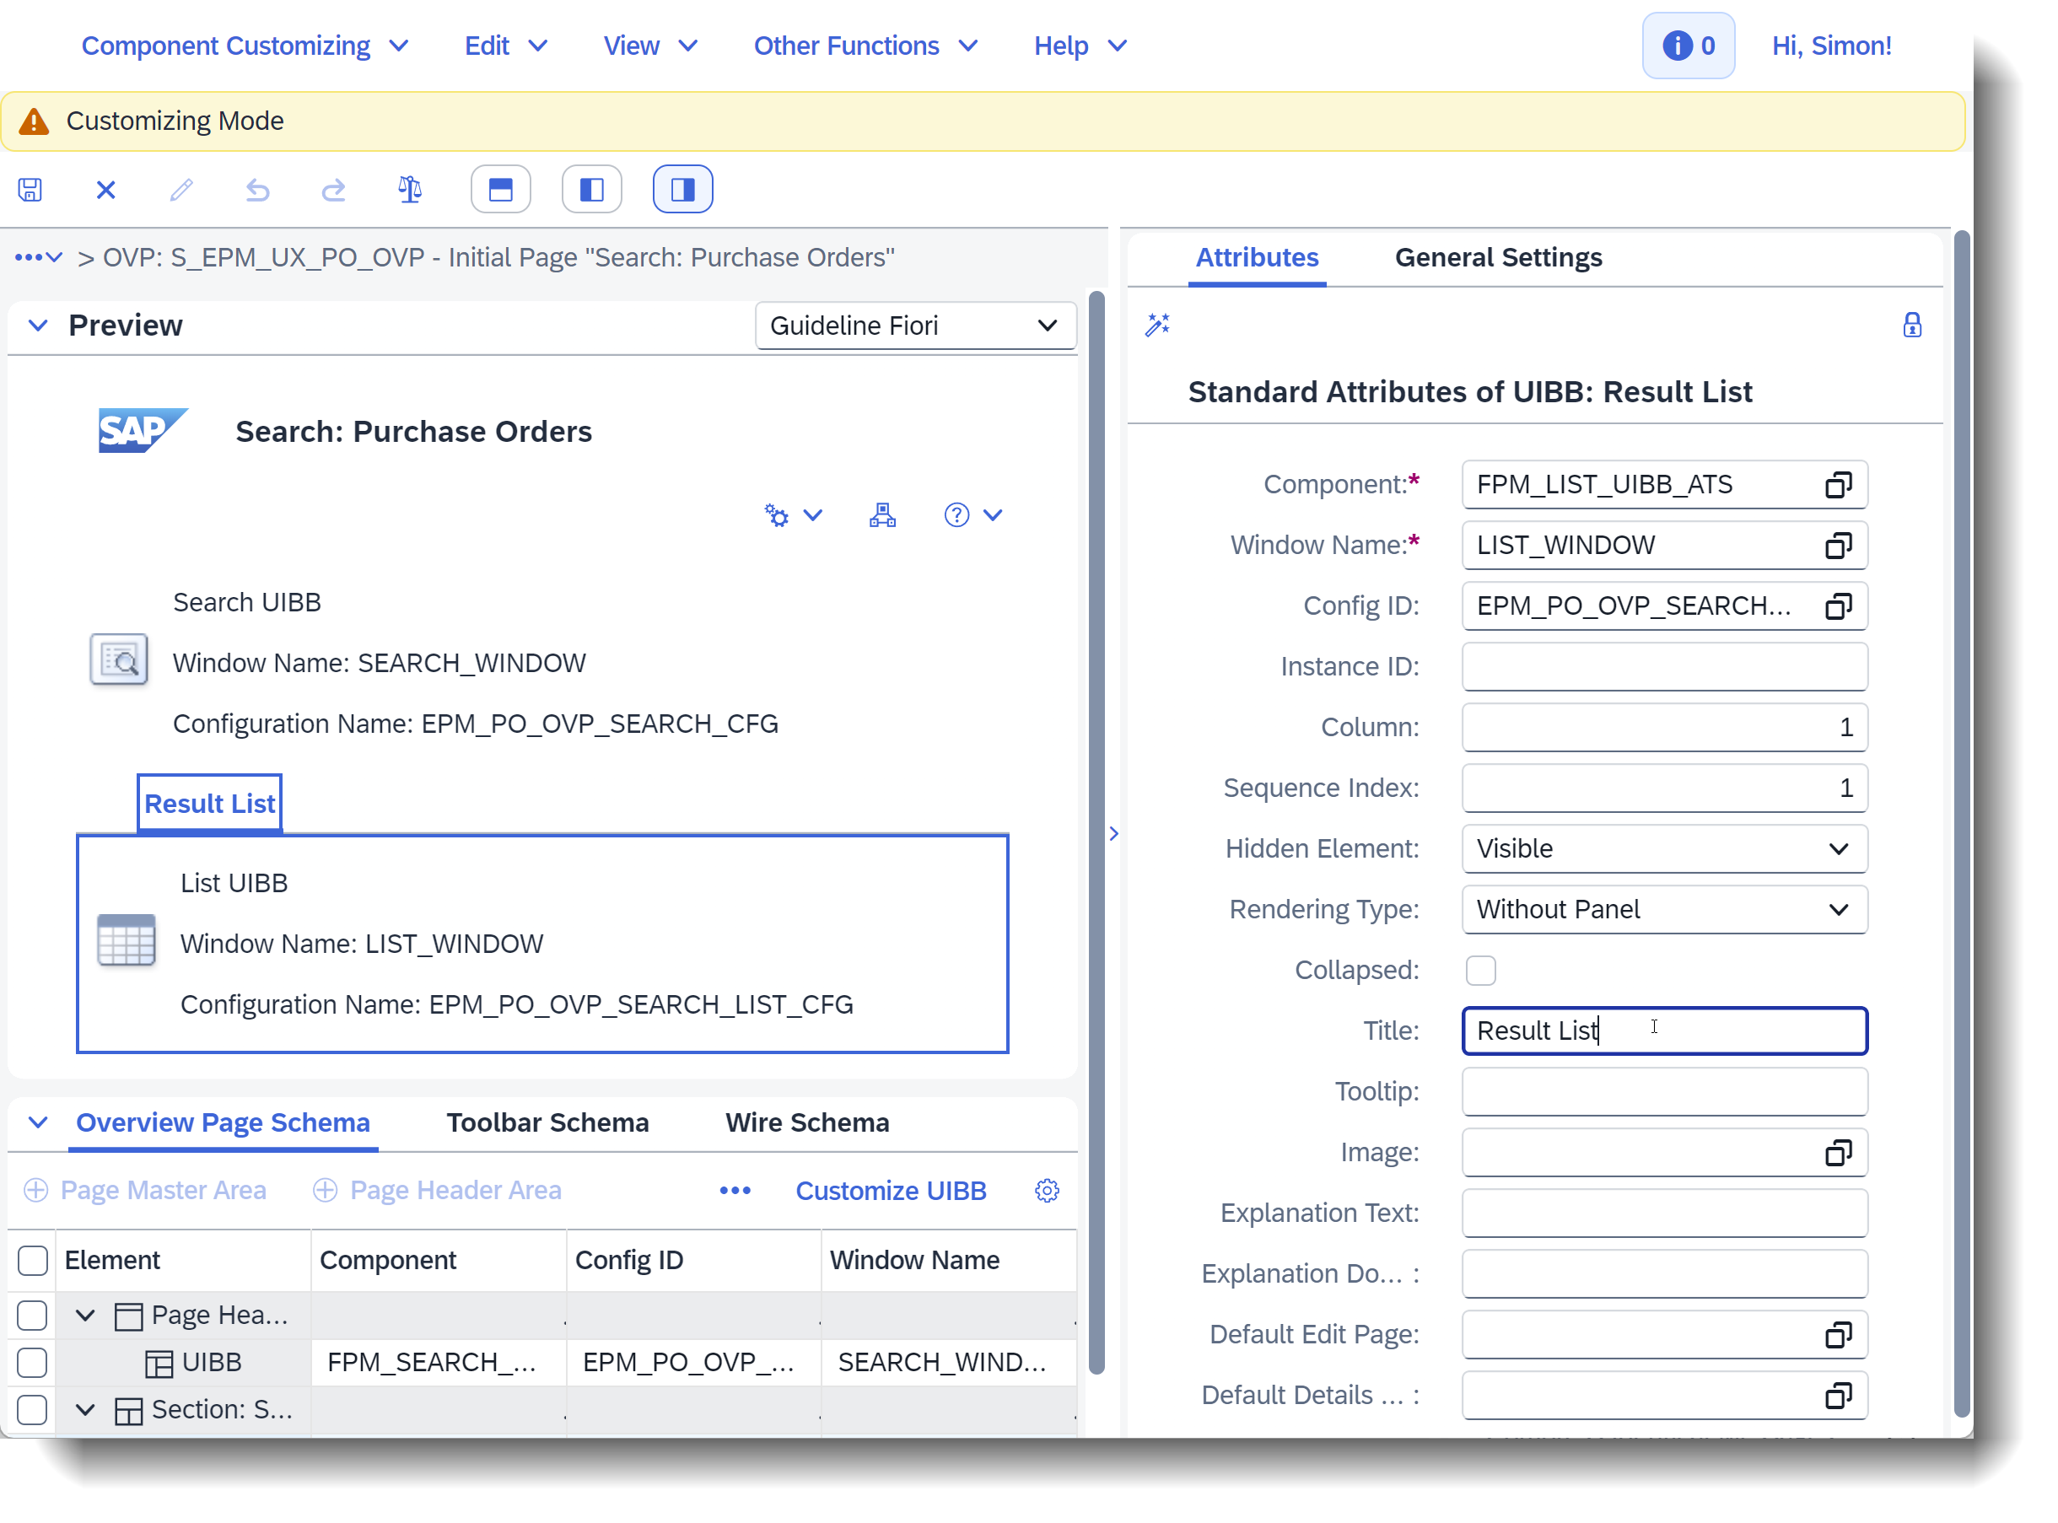Open the Rendering Type dropdown
The width and height of the screenshot is (2058, 1523).
(x=1663, y=909)
